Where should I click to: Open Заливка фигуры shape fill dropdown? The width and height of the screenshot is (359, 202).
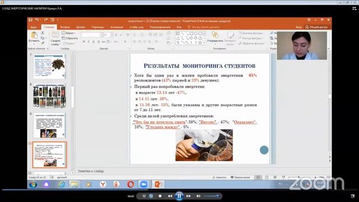251,33
